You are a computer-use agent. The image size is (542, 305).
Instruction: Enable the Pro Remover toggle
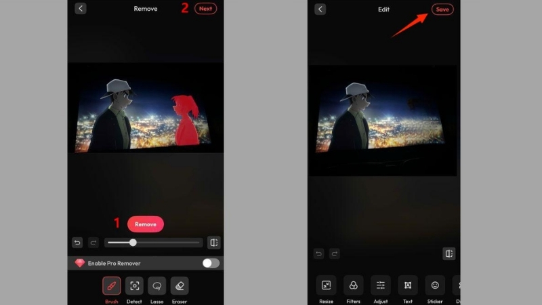(x=211, y=263)
